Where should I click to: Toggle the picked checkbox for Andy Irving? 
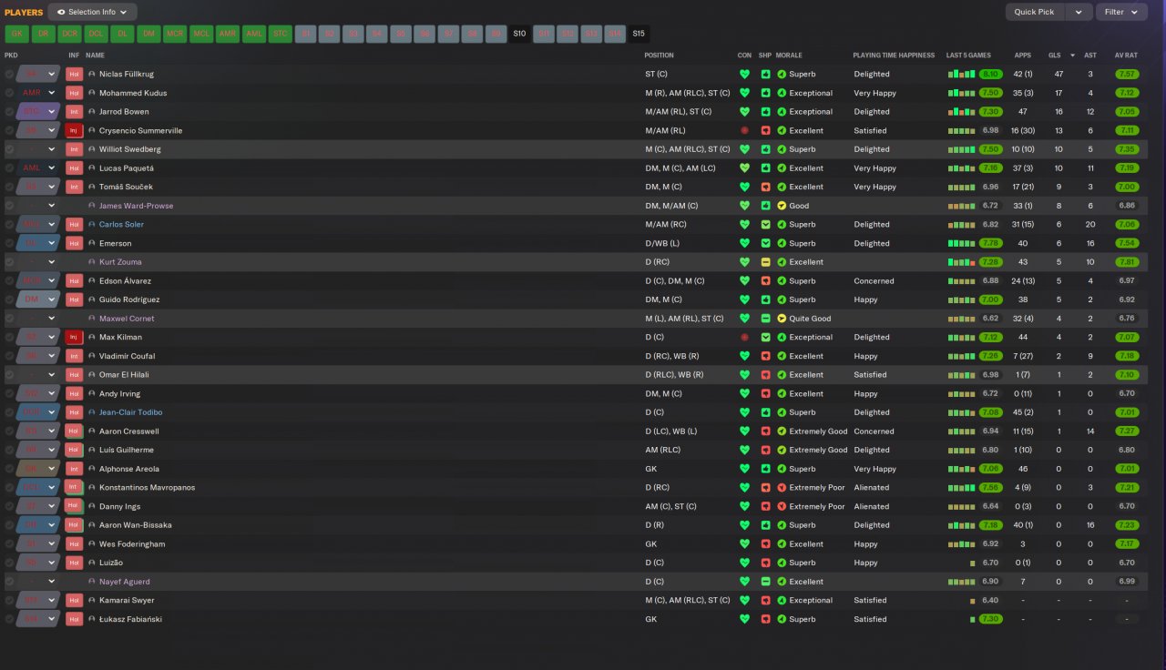(x=9, y=393)
